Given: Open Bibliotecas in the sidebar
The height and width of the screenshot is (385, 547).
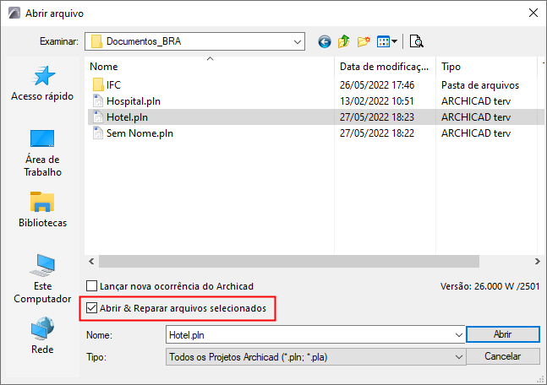Looking at the screenshot, I should (42, 210).
